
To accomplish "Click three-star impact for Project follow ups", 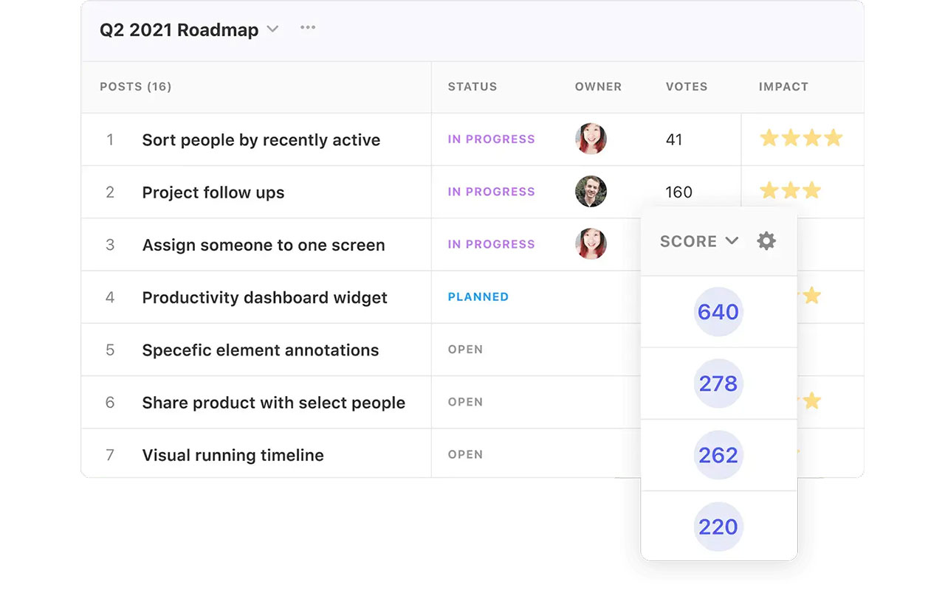I will pos(790,191).
